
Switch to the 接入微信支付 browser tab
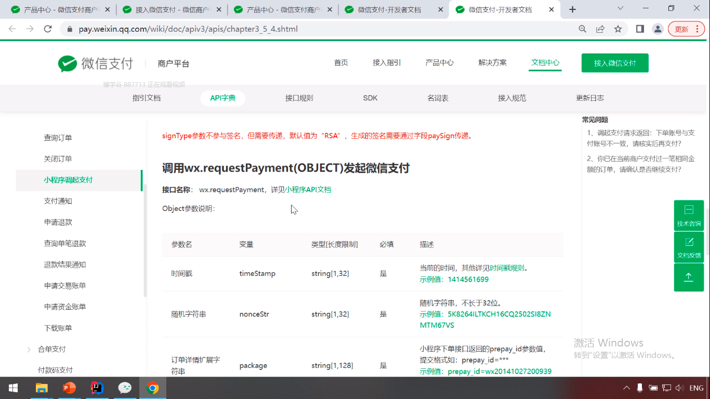click(172, 10)
